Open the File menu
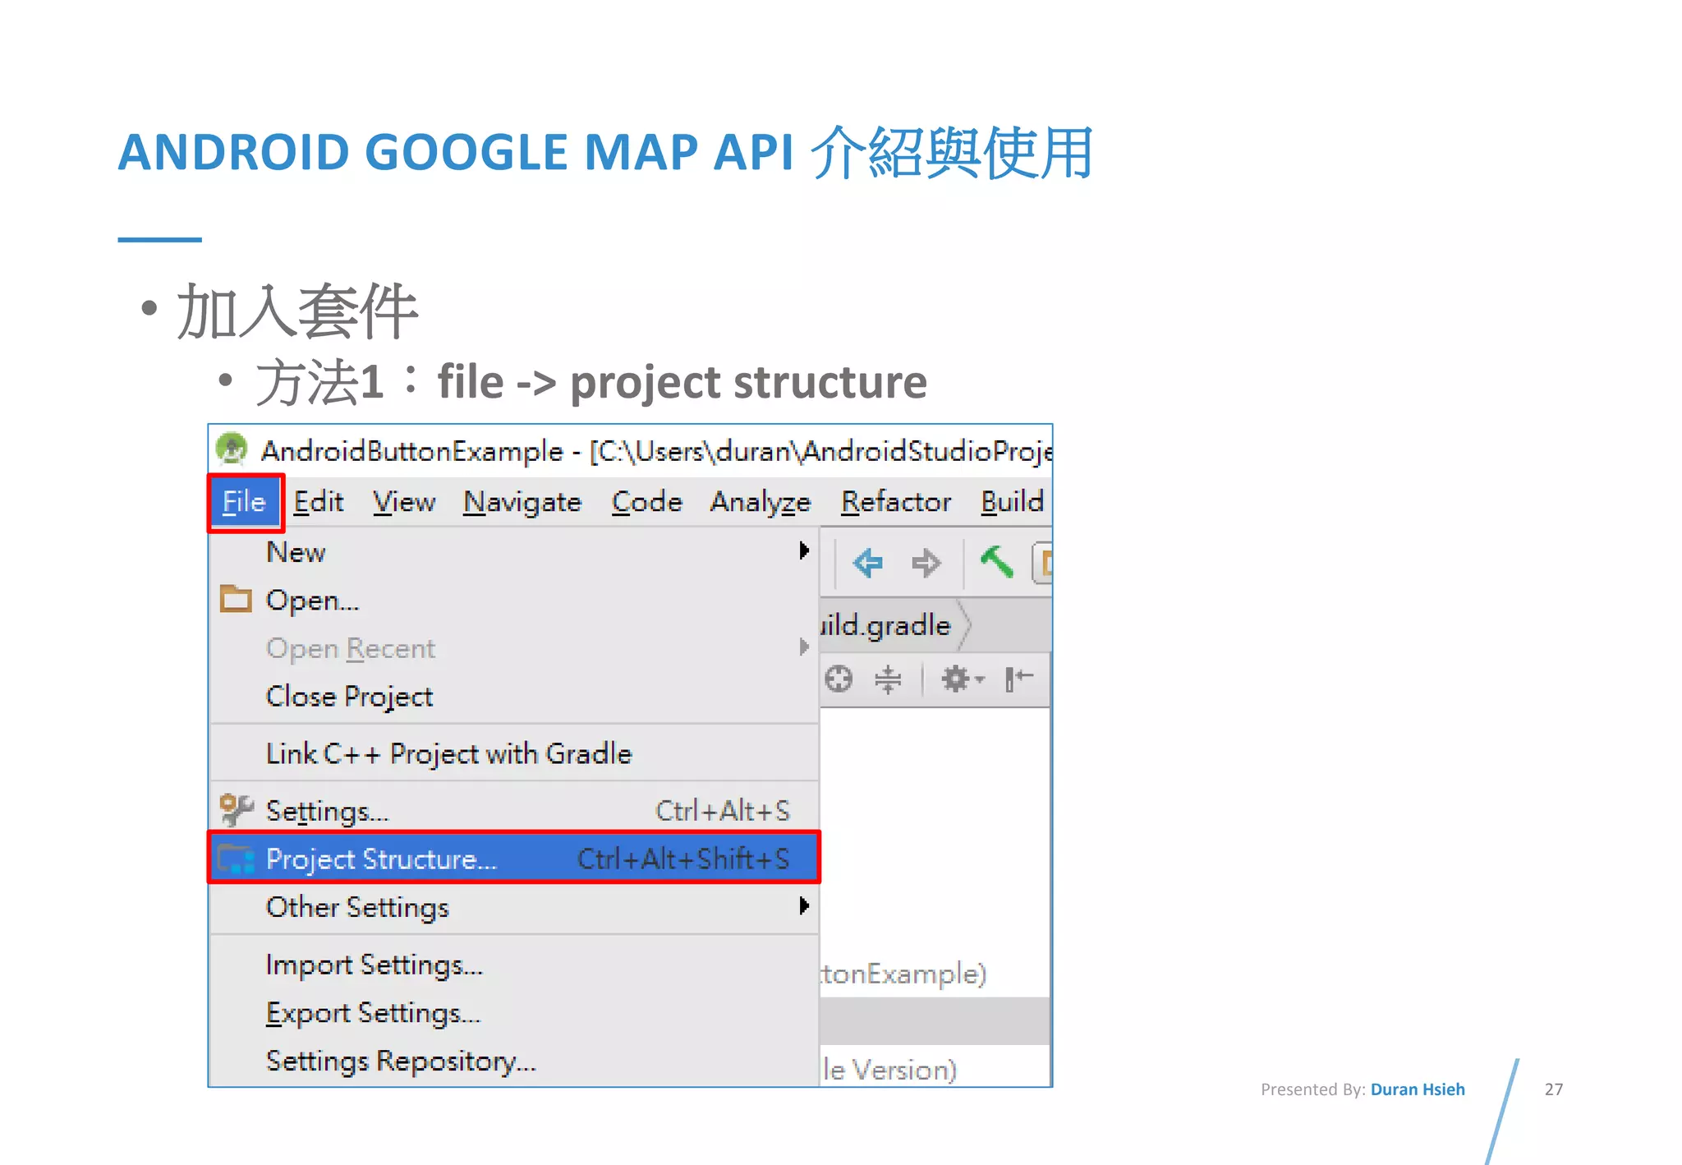1682x1165 pixels. point(245,502)
